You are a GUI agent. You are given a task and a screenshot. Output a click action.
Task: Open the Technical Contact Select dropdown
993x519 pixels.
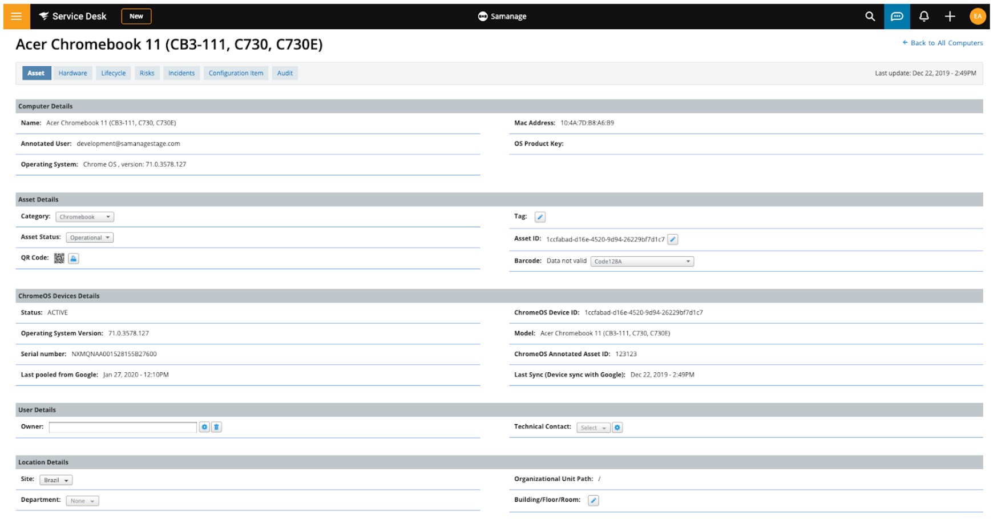click(x=594, y=428)
